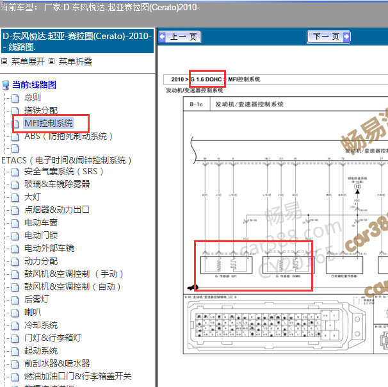
Task: Click the page icon next to 冷却系统
Action: (15, 326)
